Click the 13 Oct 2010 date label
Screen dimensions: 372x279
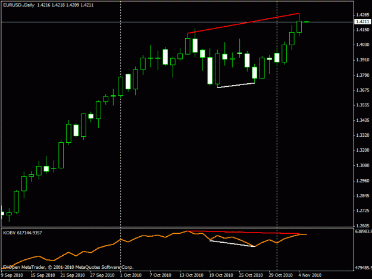coord(191,275)
